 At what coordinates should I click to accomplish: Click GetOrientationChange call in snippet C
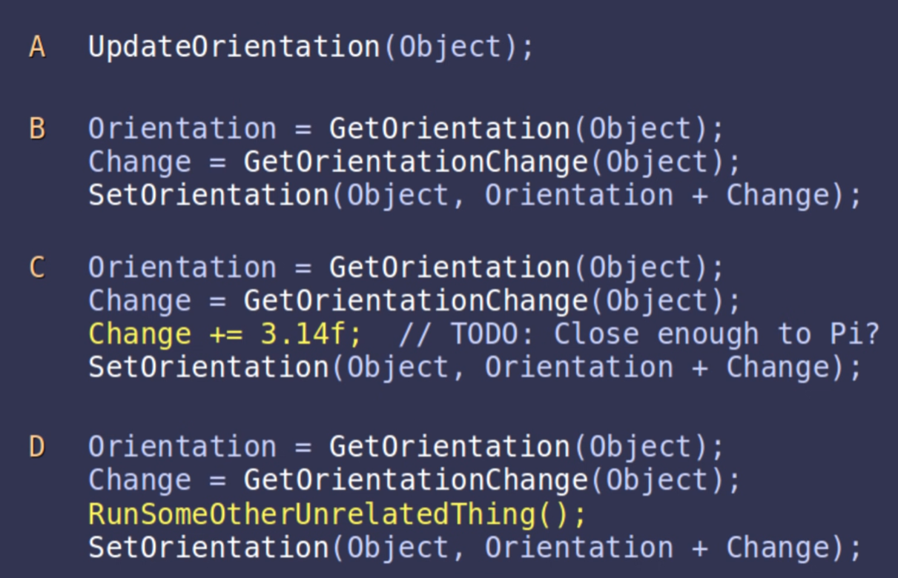pyautogui.click(x=415, y=301)
